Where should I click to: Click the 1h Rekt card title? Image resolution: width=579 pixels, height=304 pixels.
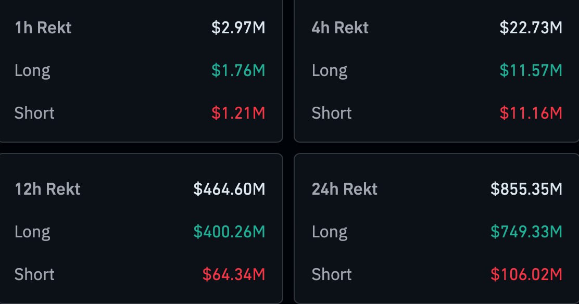pos(43,28)
